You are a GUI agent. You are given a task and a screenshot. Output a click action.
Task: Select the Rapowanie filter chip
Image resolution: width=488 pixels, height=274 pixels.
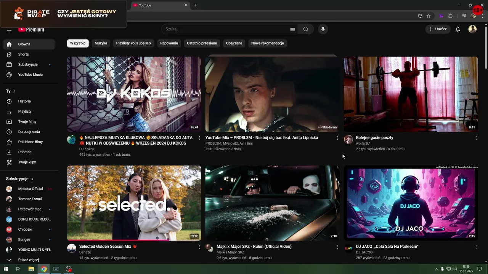tap(169, 43)
